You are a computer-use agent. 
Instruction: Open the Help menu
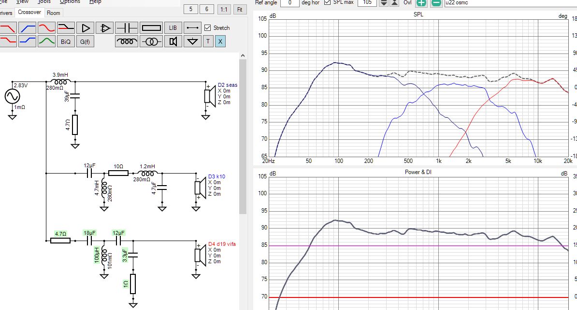(95, 2)
